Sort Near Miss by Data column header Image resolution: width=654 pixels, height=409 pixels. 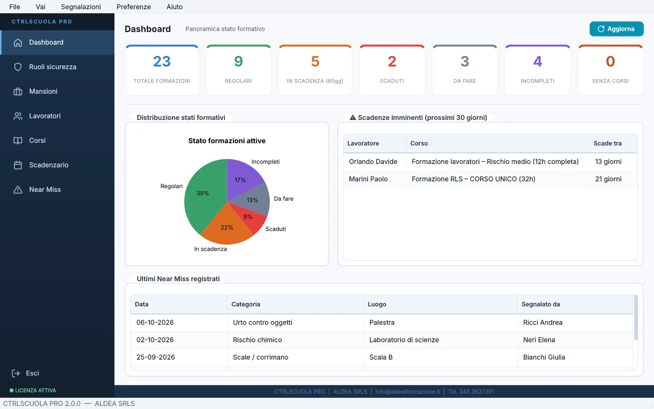pos(179,304)
